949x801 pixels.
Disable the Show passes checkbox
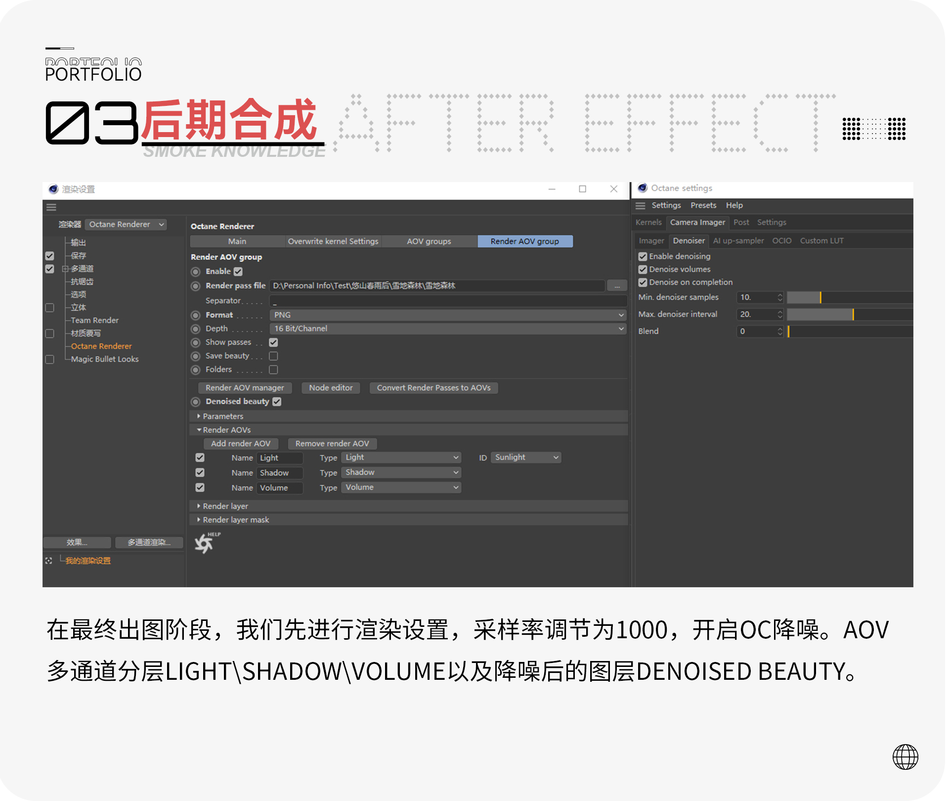pos(273,342)
